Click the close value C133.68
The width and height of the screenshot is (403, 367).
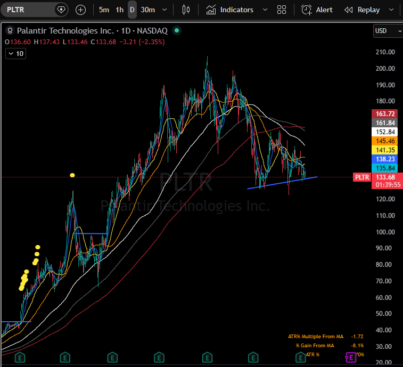[103, 42]
